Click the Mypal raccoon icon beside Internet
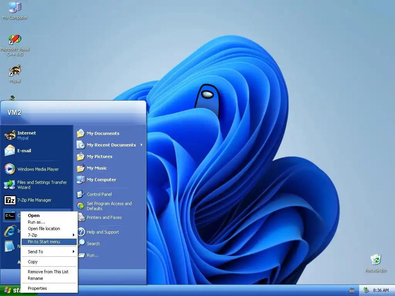The image size is (395, 296). point(10,135)
